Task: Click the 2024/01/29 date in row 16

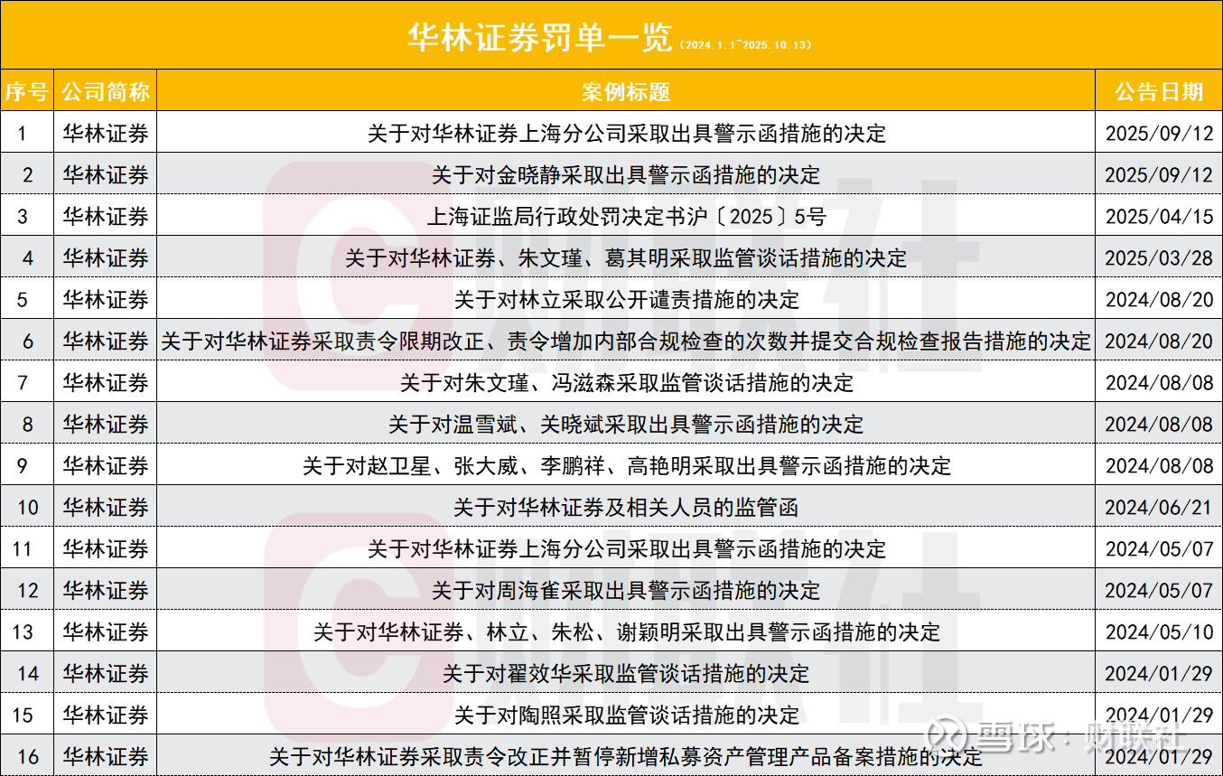Action: pyautogui.click(x=1160, y=756)
